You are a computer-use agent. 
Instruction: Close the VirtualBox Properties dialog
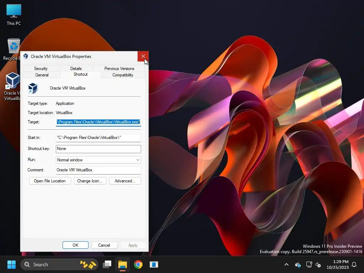pyautogui.click(x=143, y=57)
